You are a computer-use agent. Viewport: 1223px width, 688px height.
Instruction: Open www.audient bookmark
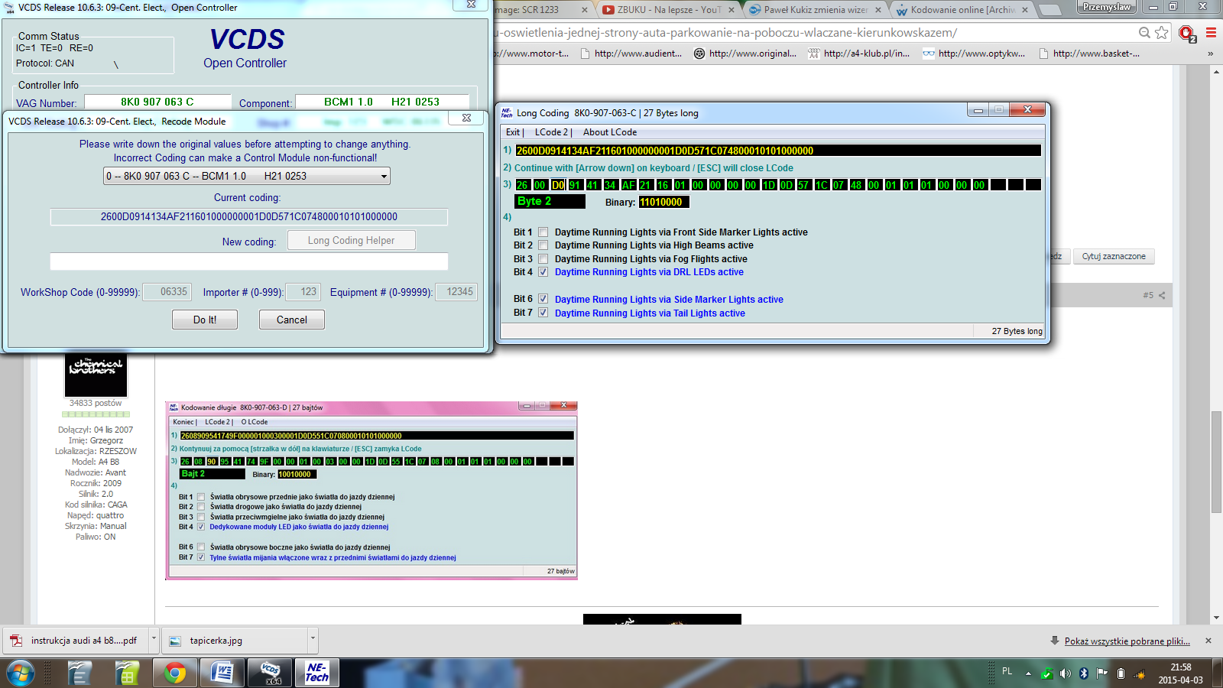click(x=631, y=54)
